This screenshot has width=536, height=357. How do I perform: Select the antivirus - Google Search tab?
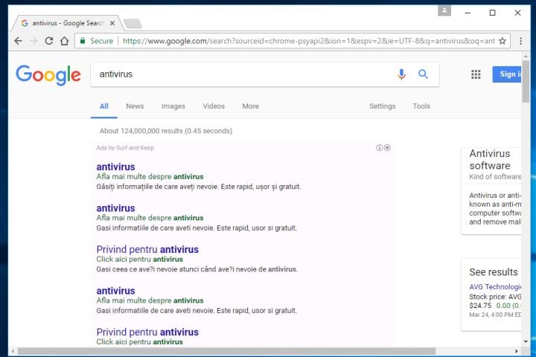tap(67, 23)
